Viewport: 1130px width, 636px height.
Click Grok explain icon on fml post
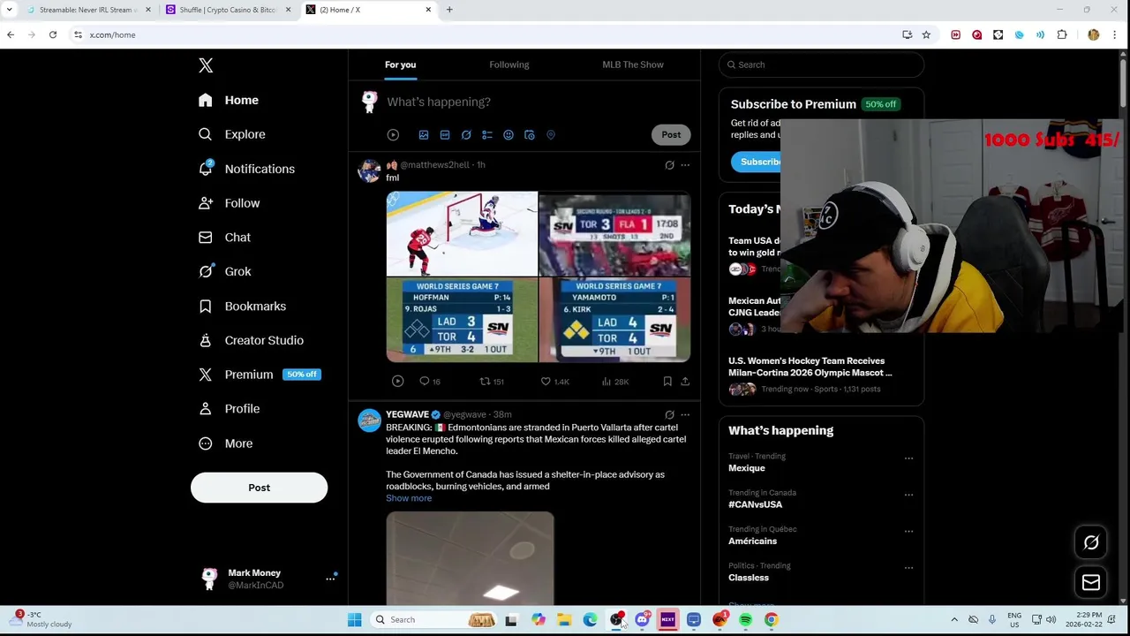point(669,165)
